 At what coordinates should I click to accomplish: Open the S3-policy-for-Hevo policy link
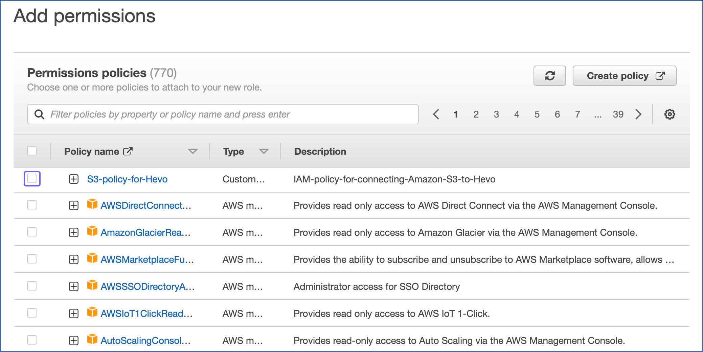127,179
